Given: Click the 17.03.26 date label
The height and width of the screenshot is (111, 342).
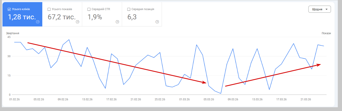Looking at the screenshot, I should click(x=282, y=99).
